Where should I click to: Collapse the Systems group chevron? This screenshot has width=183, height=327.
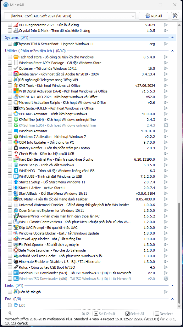coord(172,38)
